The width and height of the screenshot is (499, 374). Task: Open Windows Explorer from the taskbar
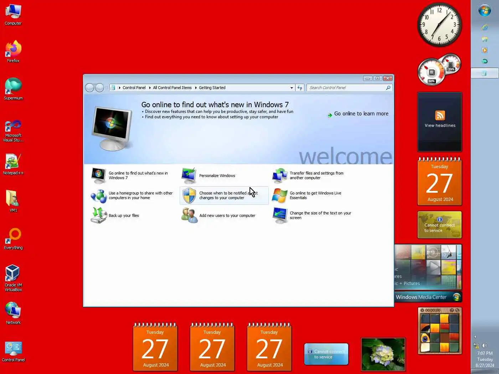[485, 39]
